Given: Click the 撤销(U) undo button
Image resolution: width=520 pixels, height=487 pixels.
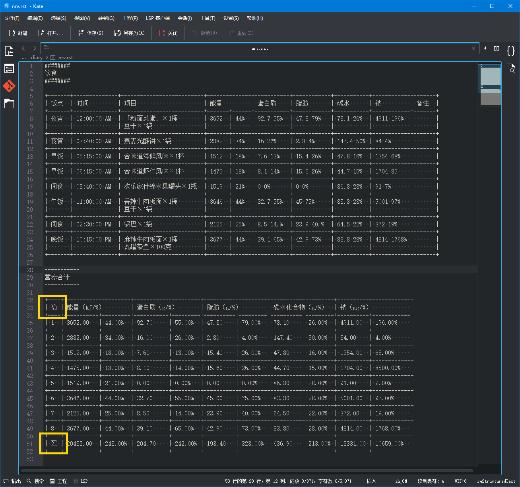Looking at the screenshot, I should (x=204, y=33).
